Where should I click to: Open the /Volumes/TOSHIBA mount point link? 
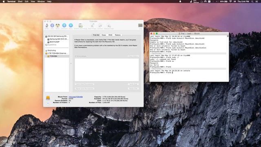(x=76, y=97)
